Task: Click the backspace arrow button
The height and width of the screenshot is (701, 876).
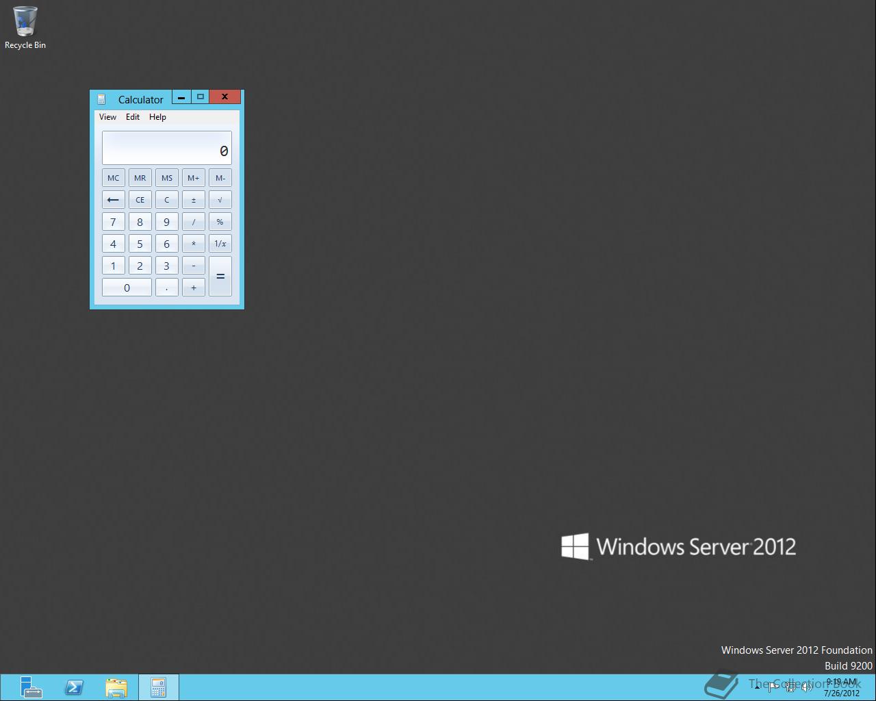Action: pyautogui.click(x=114, y=200)
